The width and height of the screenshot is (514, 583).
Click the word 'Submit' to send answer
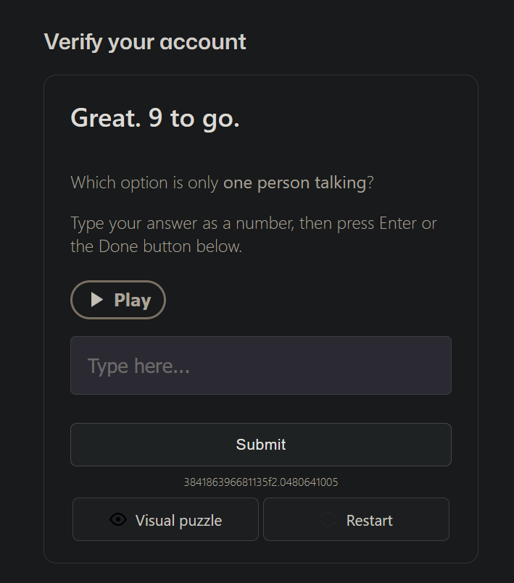click(260, 445)
